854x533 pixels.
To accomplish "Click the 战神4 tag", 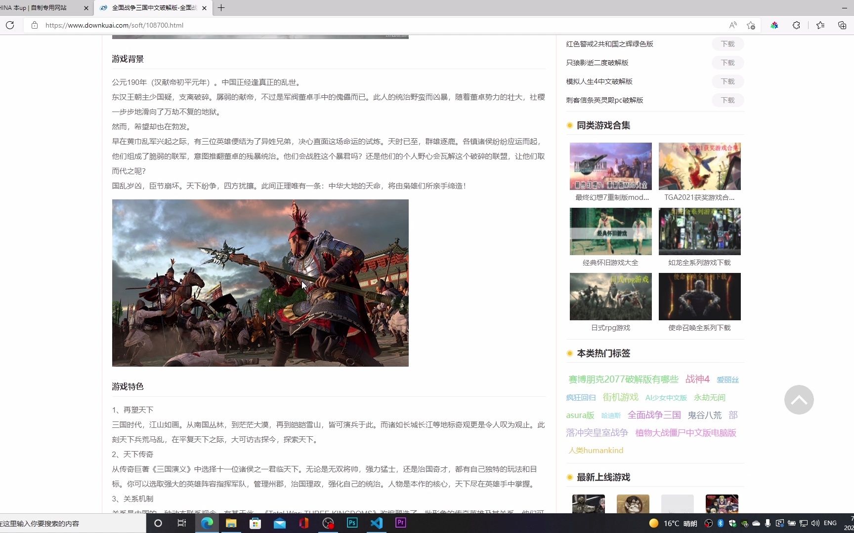I will pos(697,379).
